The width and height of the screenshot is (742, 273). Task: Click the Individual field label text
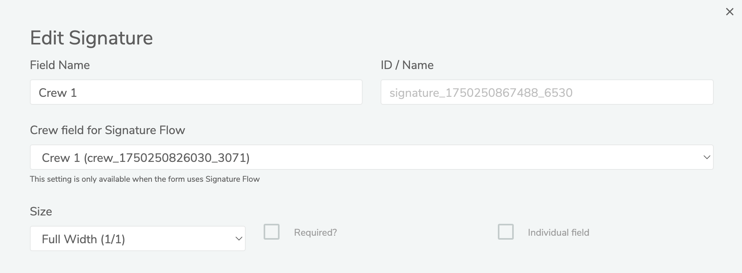pos(558,233)
